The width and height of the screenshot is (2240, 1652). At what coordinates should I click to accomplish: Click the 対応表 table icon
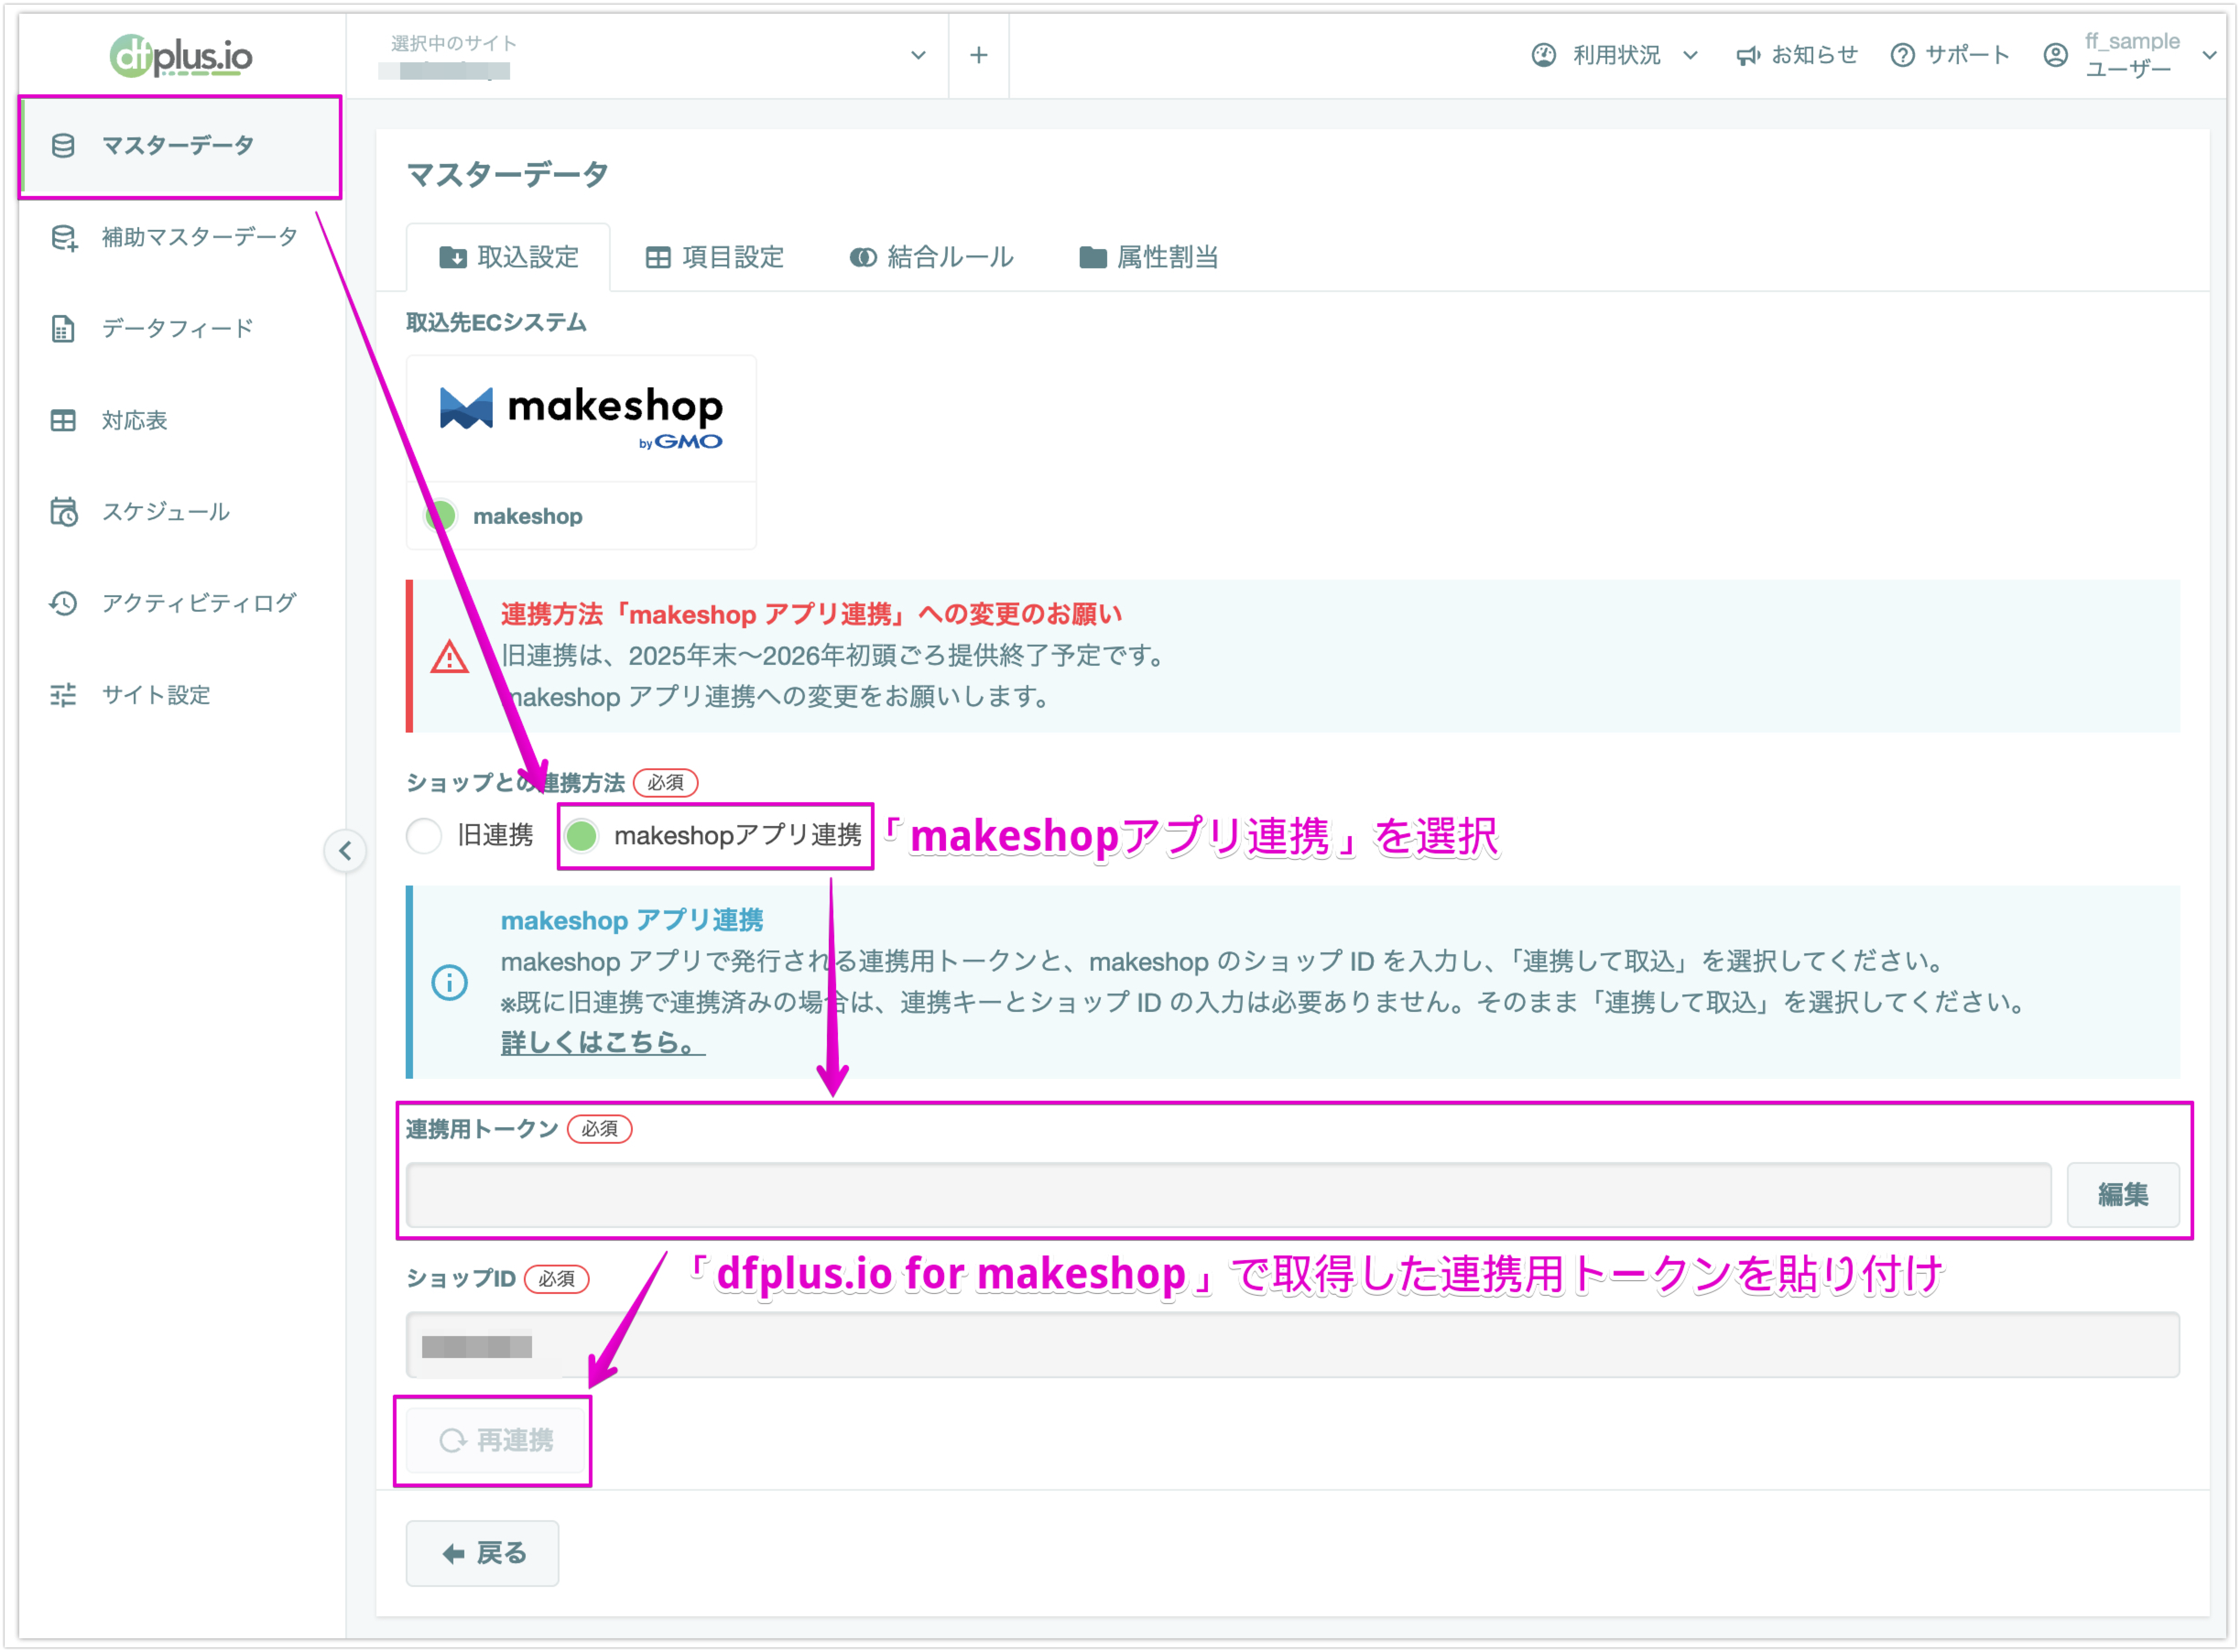63,421
